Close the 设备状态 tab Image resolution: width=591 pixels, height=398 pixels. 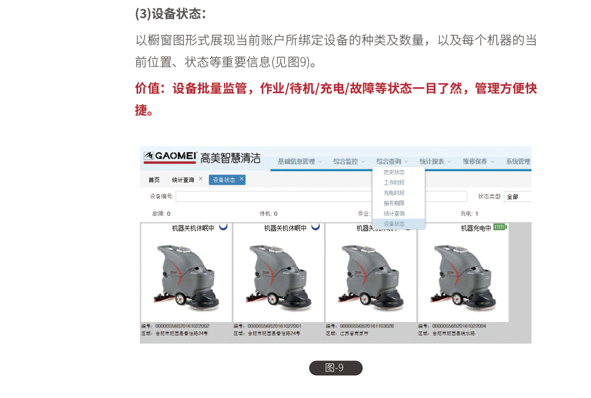242,179
